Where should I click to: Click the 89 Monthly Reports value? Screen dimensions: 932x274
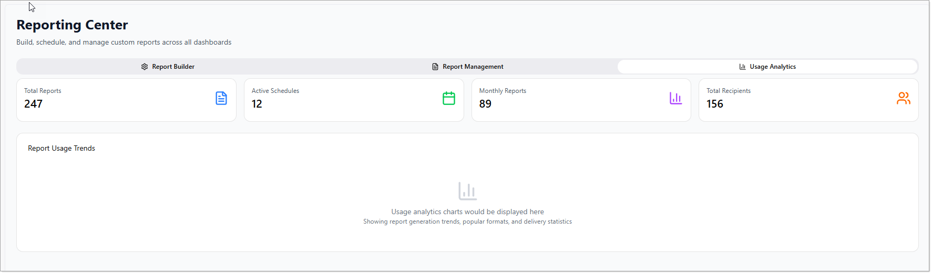point(485,104)
